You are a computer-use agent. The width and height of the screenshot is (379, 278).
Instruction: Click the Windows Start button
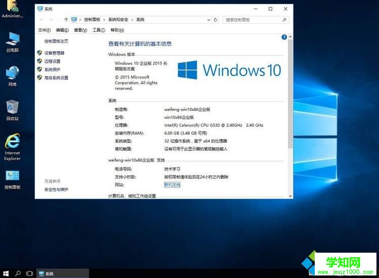(x=6, y=273)
